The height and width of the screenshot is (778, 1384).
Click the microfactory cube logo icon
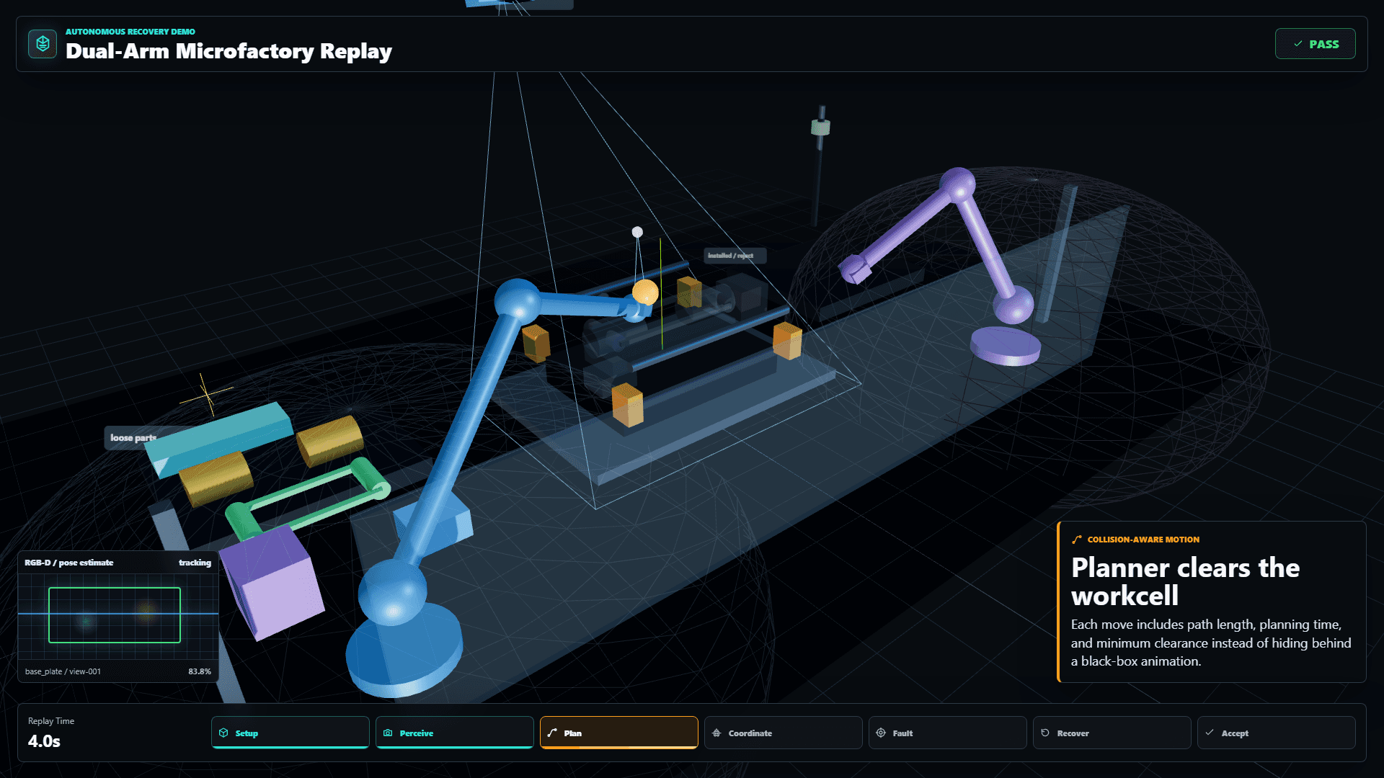tap(43, 44)
